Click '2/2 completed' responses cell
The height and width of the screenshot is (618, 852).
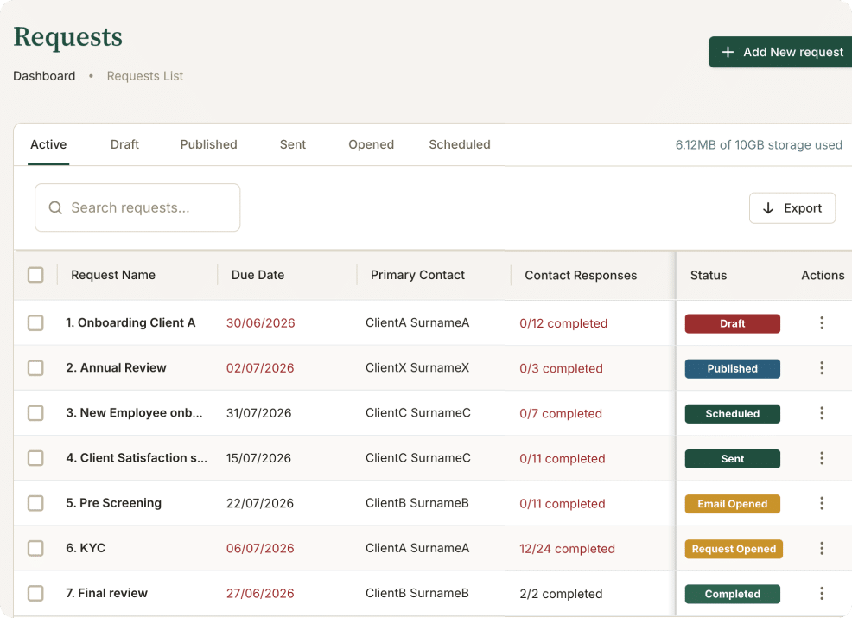561,595
